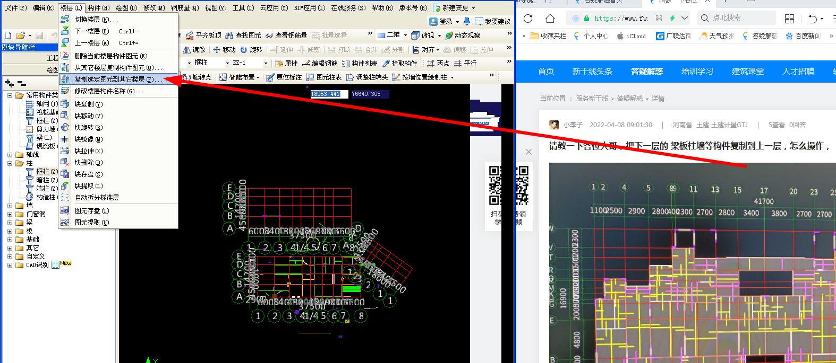
Task: Click the highlighted coordinate field 18053.441
Action: coord(329,94)
